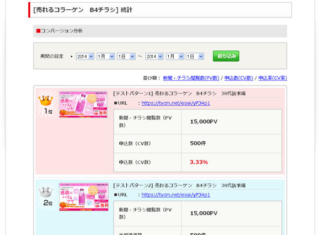Expand the end day dropdown

[195, 56]
